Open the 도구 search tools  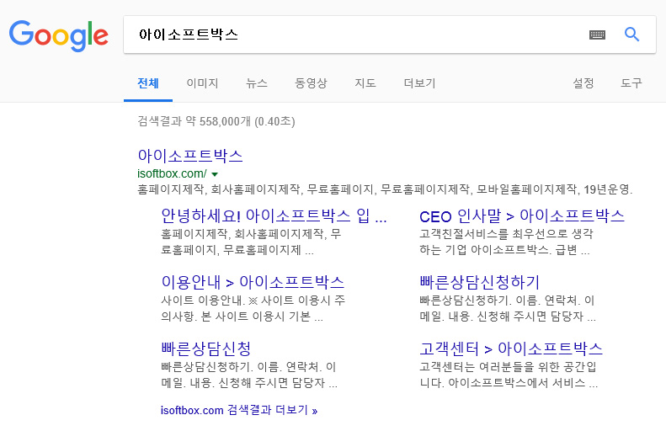pos(631,82)
